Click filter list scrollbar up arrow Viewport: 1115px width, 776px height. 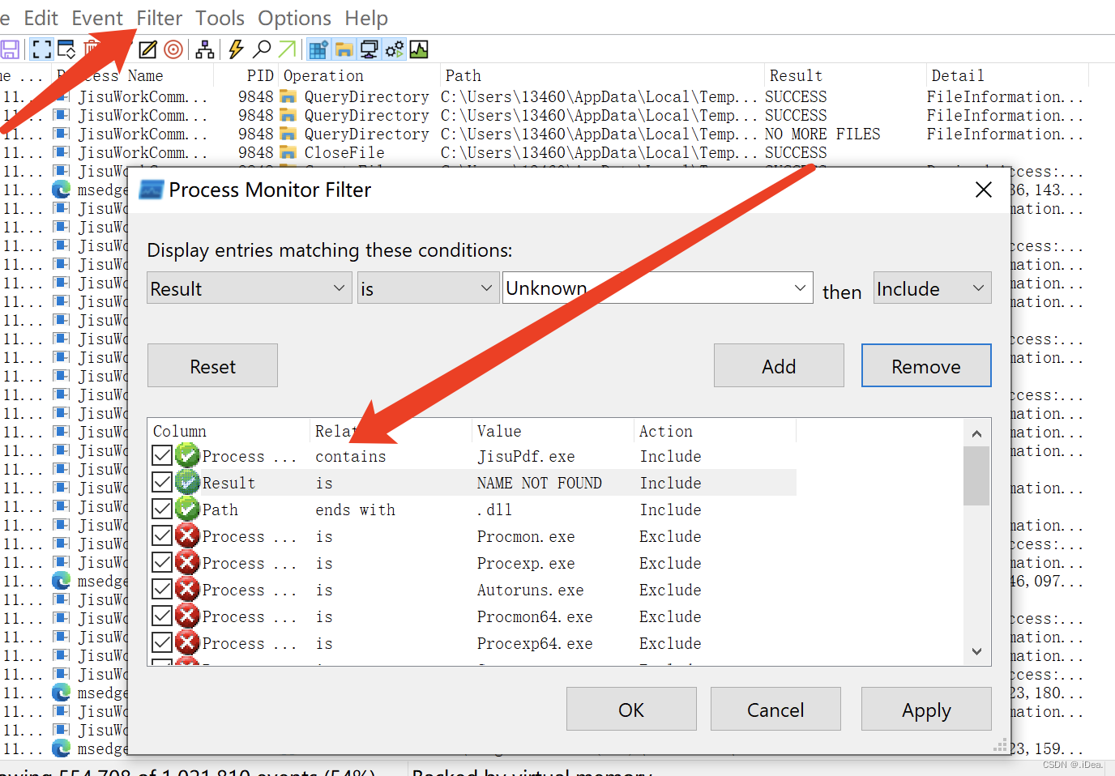(x=976, y=433)
